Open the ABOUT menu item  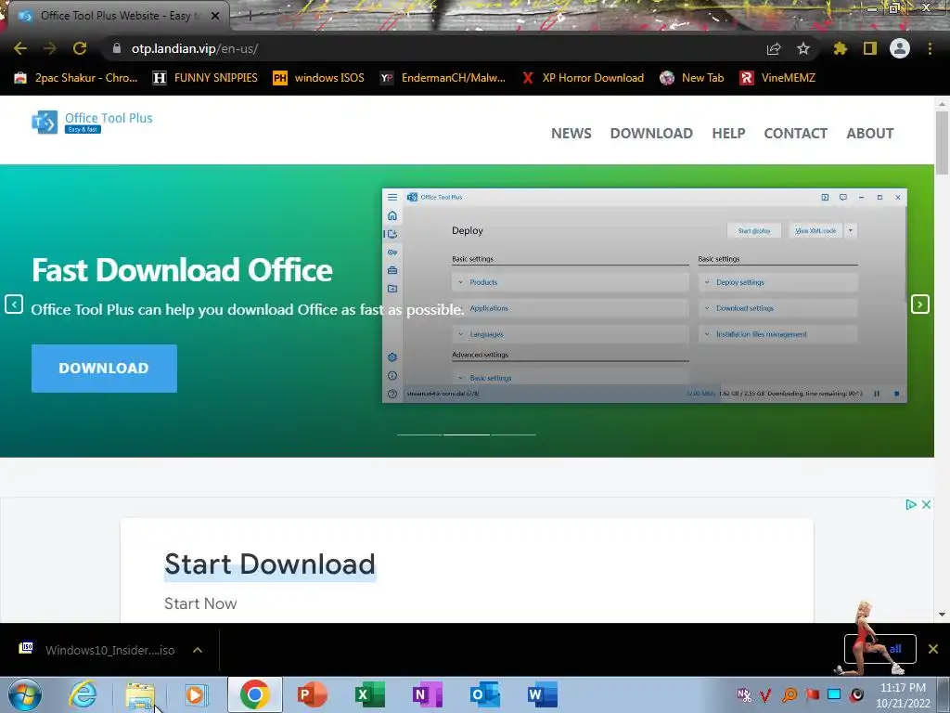tap(870, 134)
